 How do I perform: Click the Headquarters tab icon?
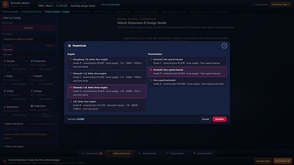click(83, 153)
